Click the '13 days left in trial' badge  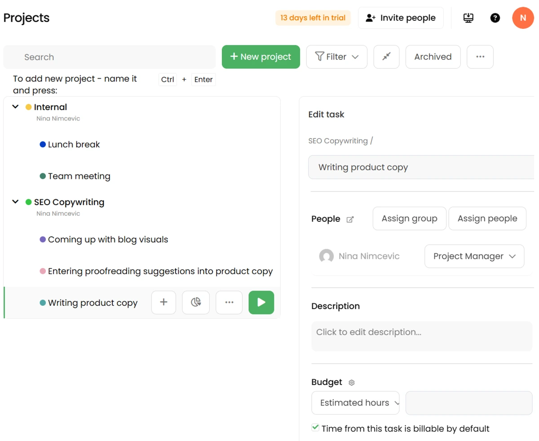pyautogui.click(x=313, y=18)
